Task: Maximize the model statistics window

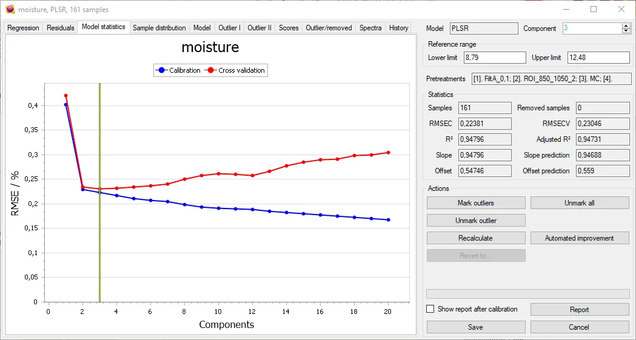Action: 594,10
